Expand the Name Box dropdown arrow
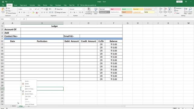 pyautogui.click(x=10, y=19)
